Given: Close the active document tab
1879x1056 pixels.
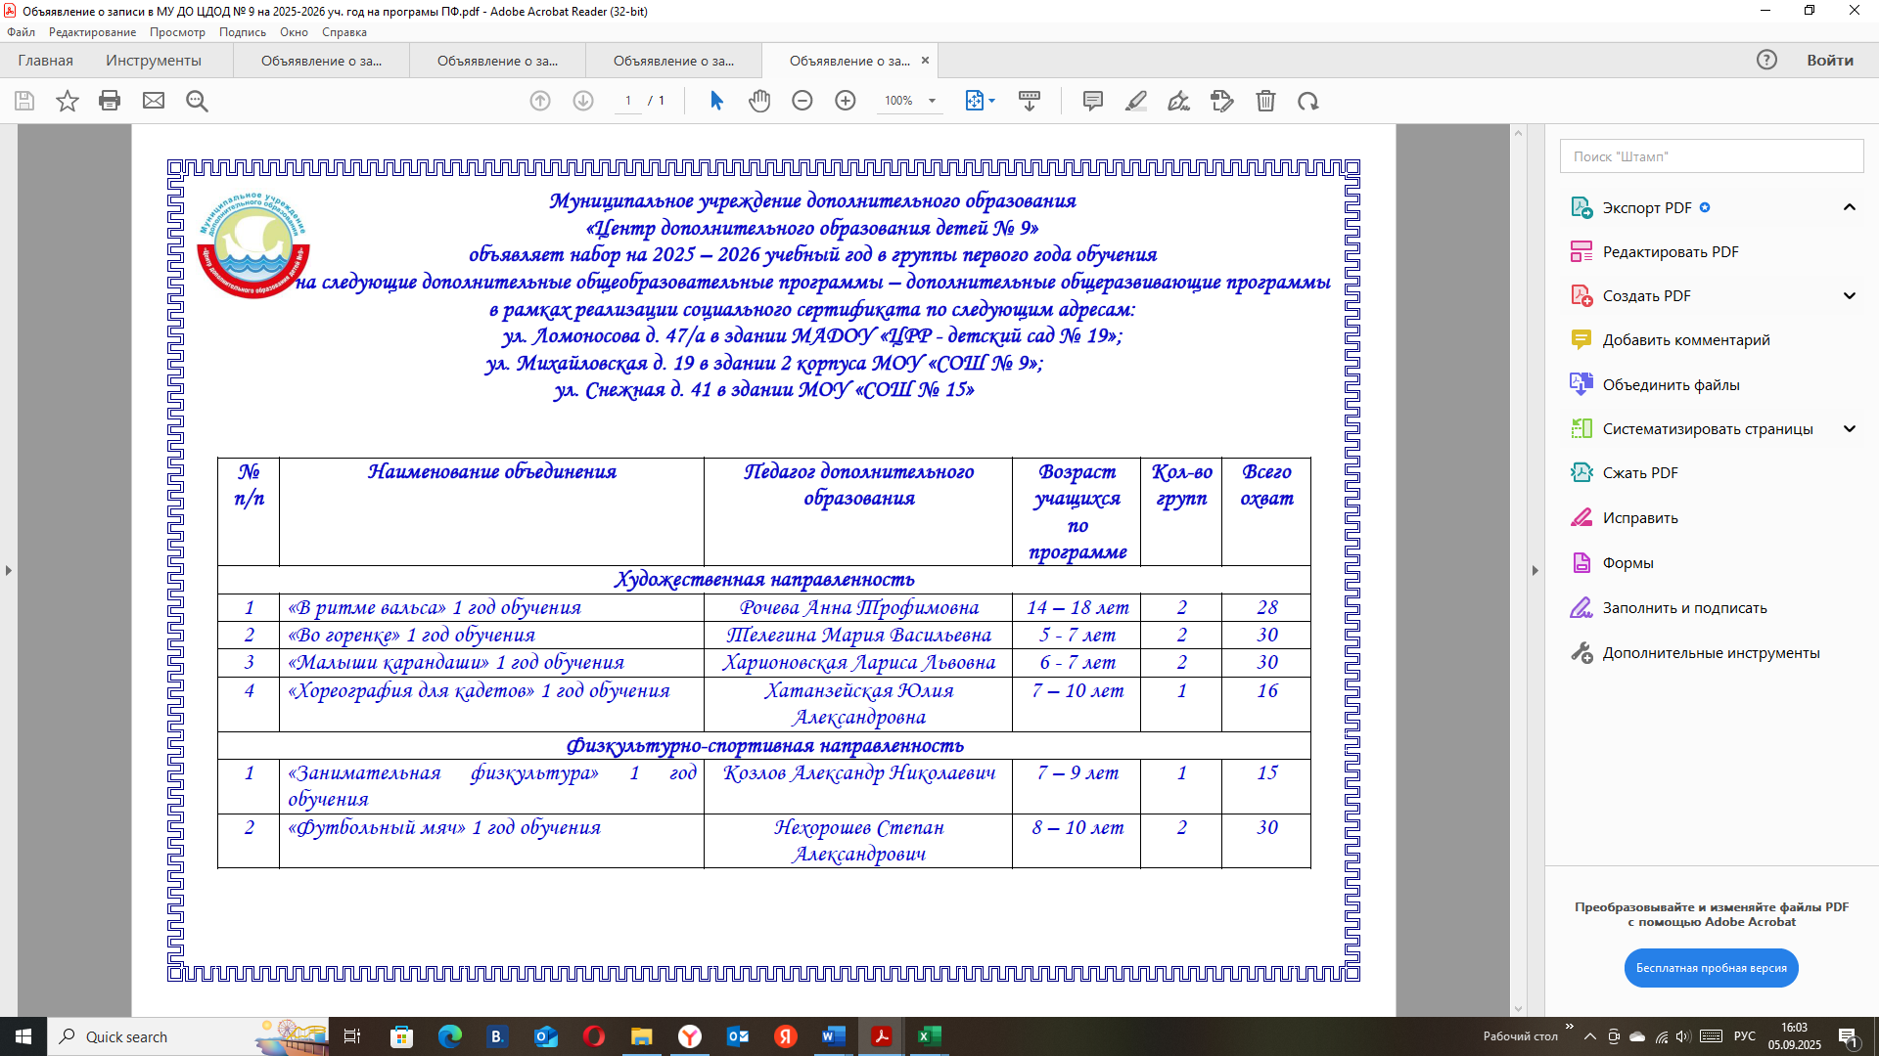Looking at the screenshot, I should point(925,60).
